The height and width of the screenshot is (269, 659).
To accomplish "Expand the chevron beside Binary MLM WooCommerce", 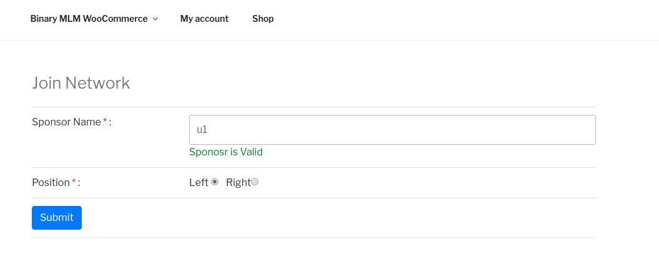I will coord(155,19).
